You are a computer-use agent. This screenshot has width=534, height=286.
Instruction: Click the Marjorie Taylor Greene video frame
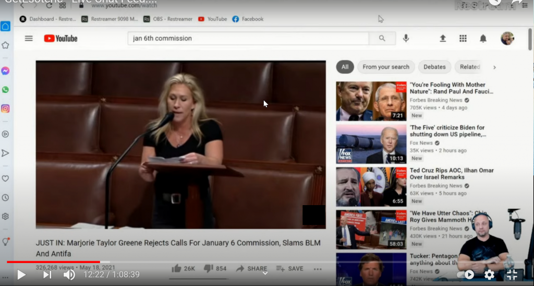coord(181,145)
